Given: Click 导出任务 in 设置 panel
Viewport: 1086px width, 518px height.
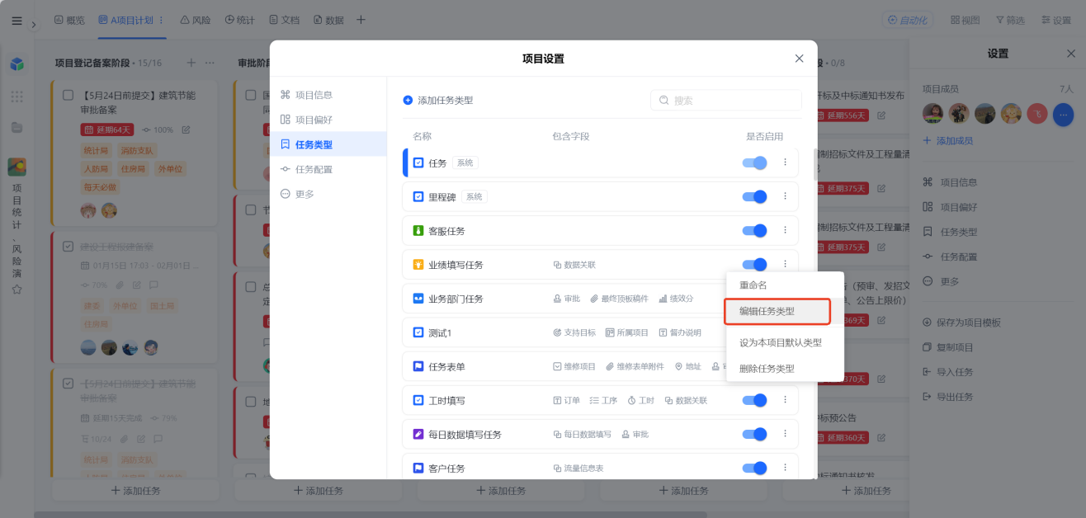Looking at the screenshot, I should (947, 397).
